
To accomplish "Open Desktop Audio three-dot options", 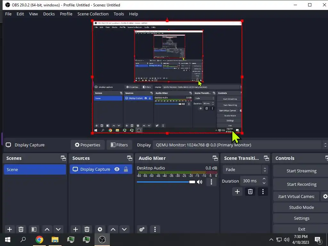I will (x=211, y=182).
